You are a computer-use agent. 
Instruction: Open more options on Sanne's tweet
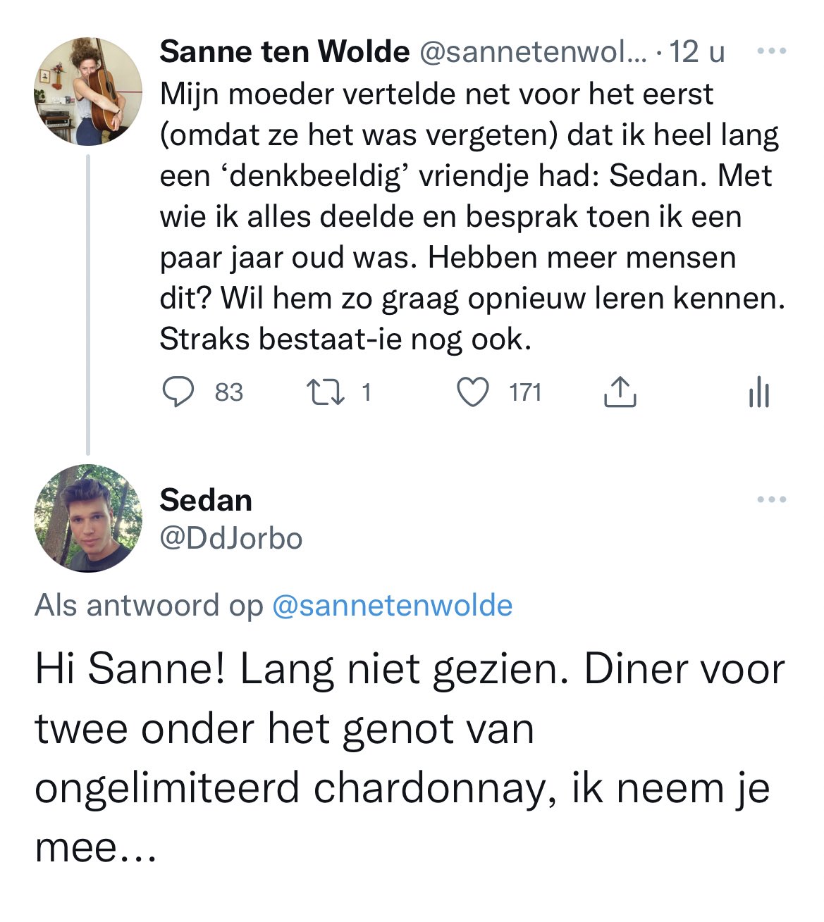[771, 51]
